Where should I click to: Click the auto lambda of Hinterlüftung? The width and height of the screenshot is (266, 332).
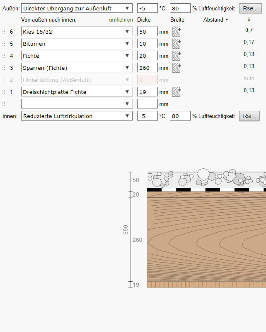[x=249, y=79]
